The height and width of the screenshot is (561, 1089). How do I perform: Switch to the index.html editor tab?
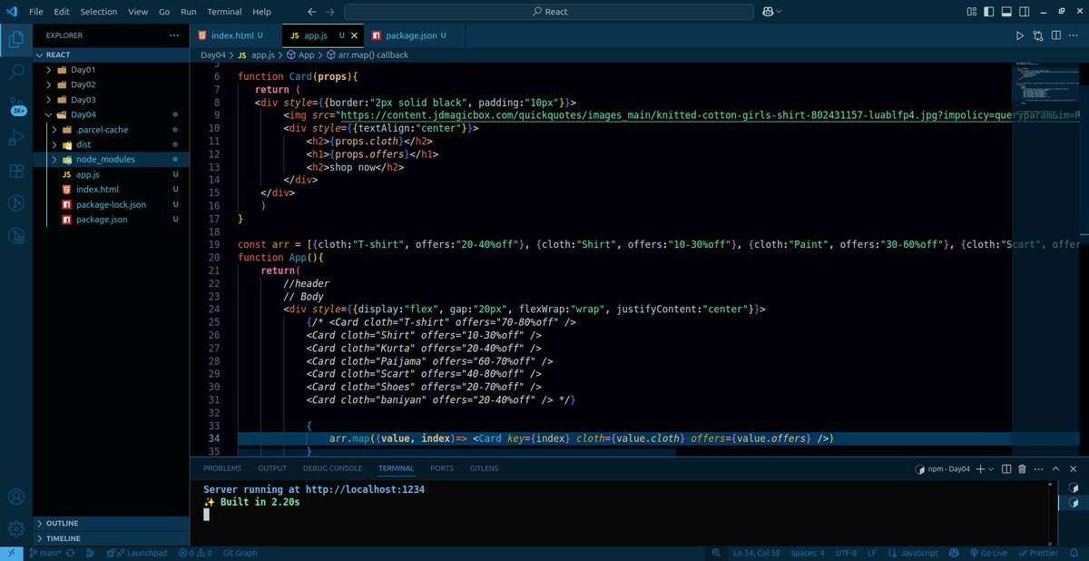tap(231, 35)
